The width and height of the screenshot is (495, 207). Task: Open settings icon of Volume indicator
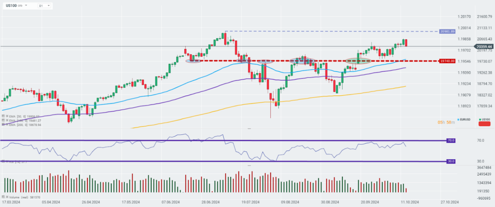pos(3,197)
